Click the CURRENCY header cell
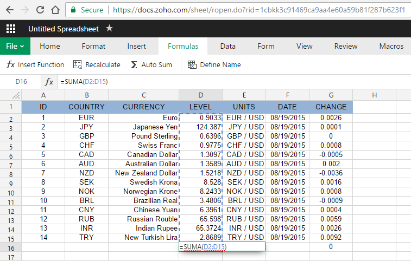 click(x=144, y=107)
